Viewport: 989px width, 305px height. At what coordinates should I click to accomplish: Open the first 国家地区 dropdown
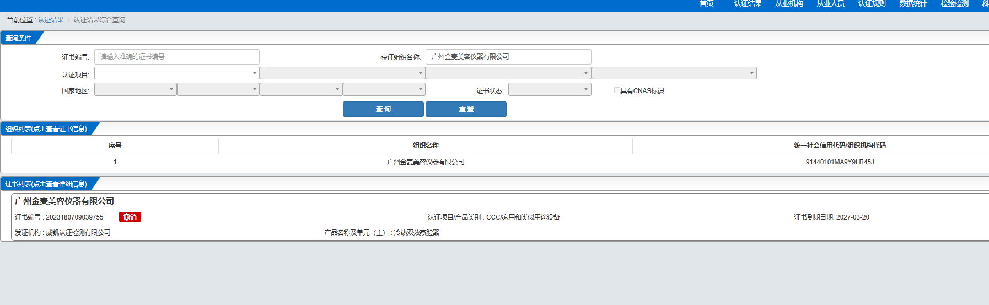(x=136, y=89)
